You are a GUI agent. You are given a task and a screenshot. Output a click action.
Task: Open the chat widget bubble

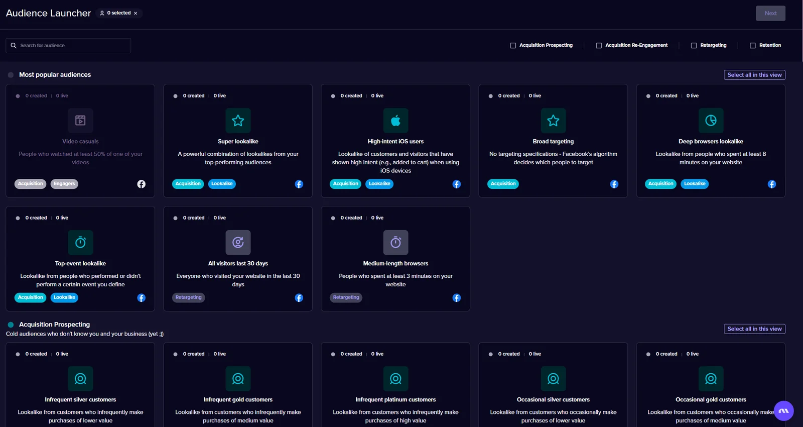pyautogui.click(x=783, y=411)
